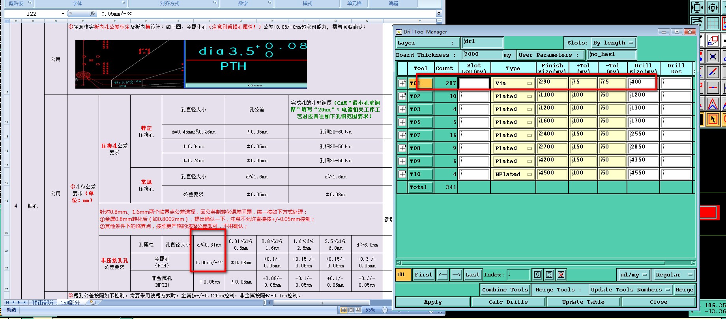
Task: Open Update Tools Numbers dropdown
Action: tap(630, 289)
